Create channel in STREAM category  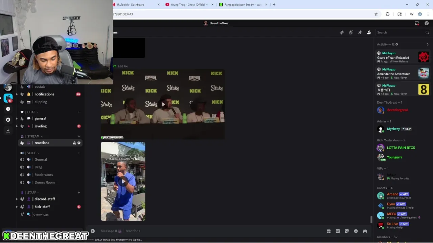coord(79,136)
